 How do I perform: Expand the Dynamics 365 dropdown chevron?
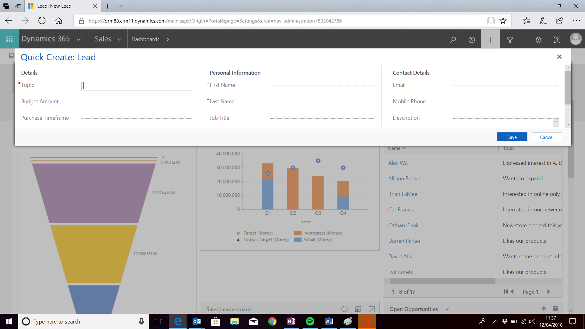(79, 40)
